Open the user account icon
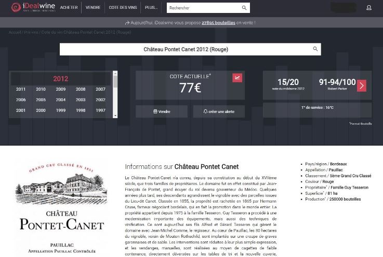 [369, 8]
